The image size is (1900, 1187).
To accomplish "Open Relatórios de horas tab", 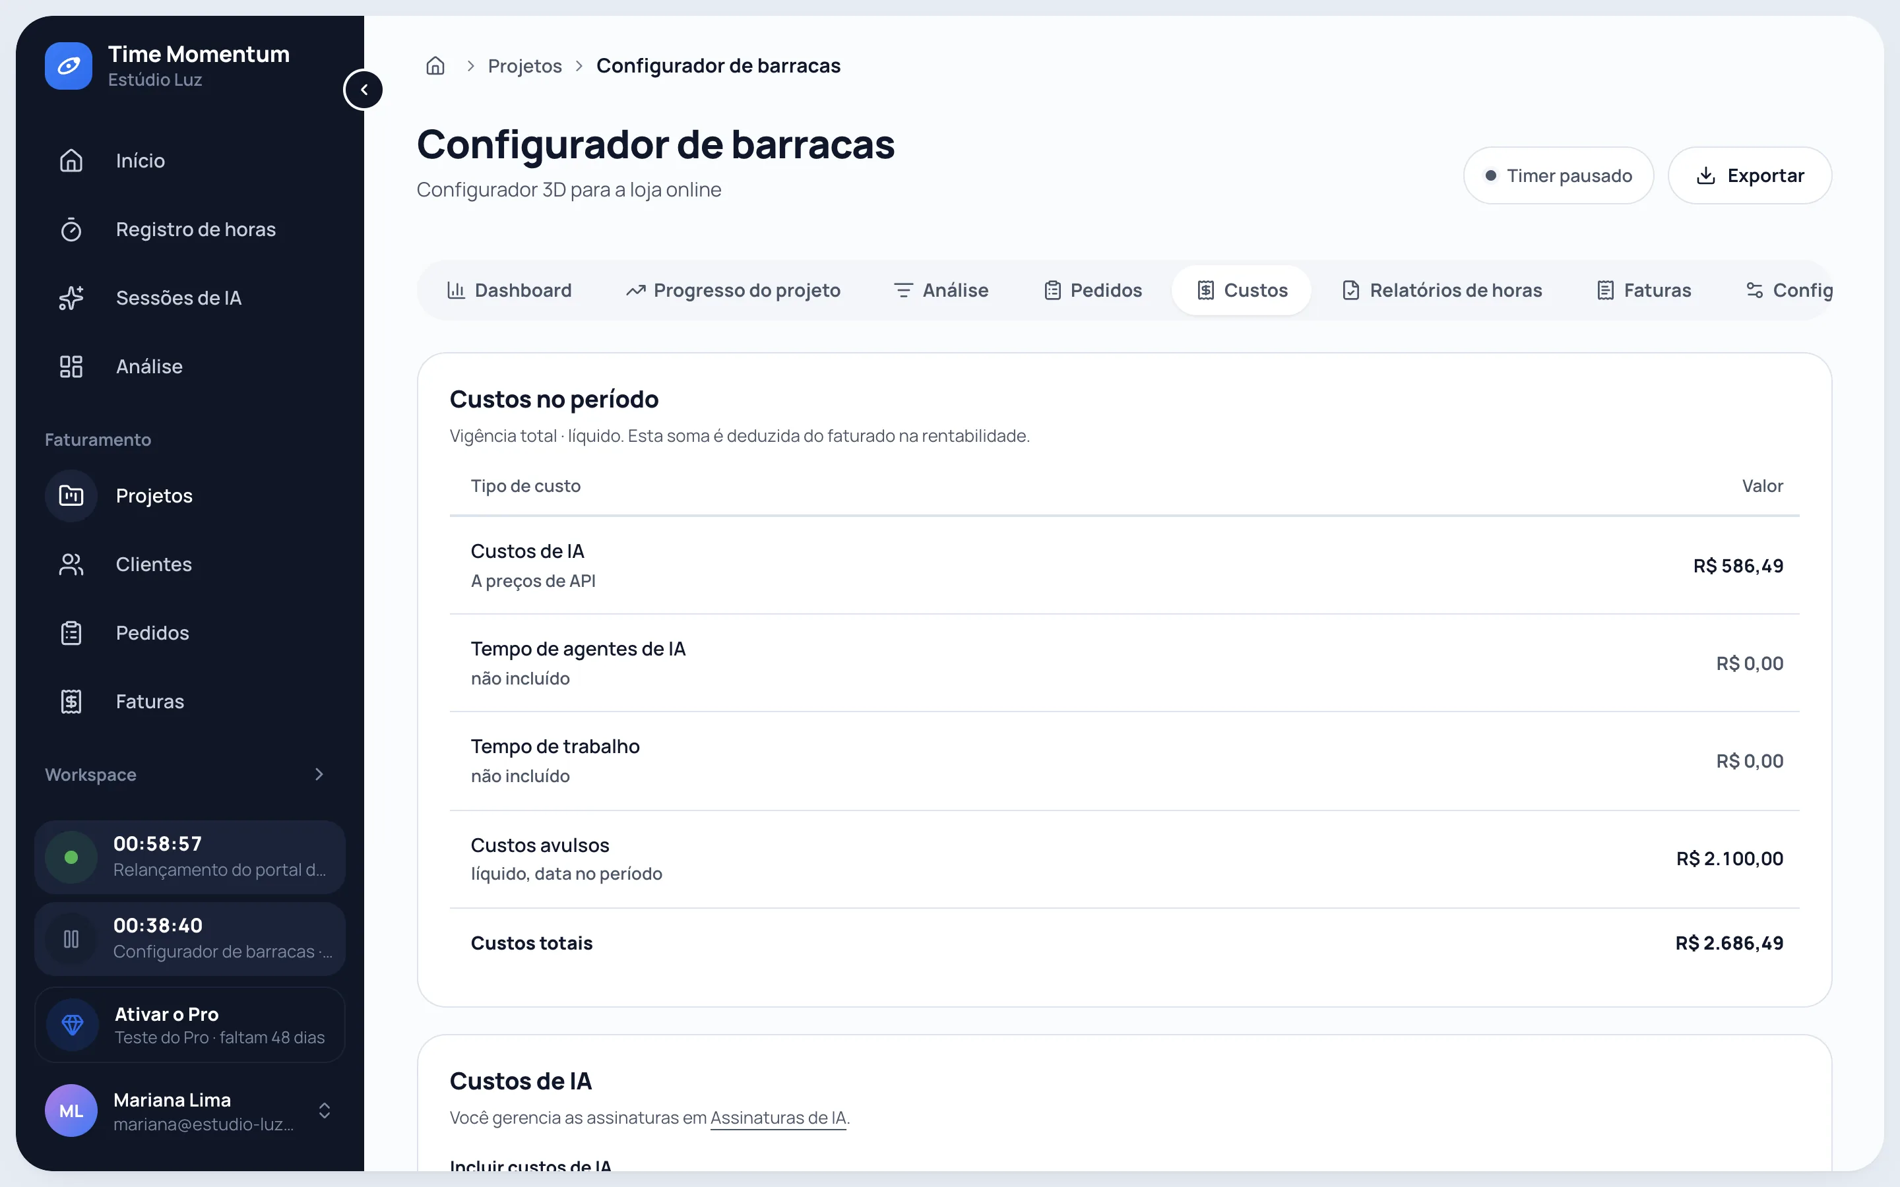I will (x=1441, y=290).
